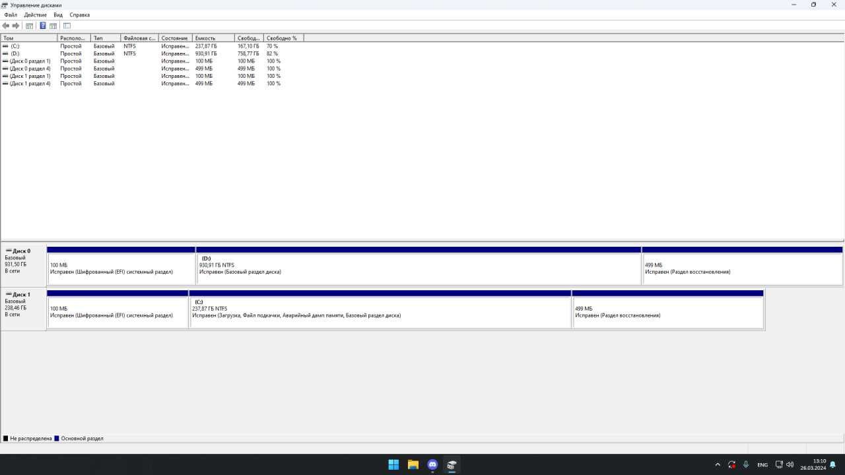Click the action pane toolbar icon beside Help
Image resolution: width=845 pixels, height=475 pixels.
pyautogui.click(x=53, y=26)
